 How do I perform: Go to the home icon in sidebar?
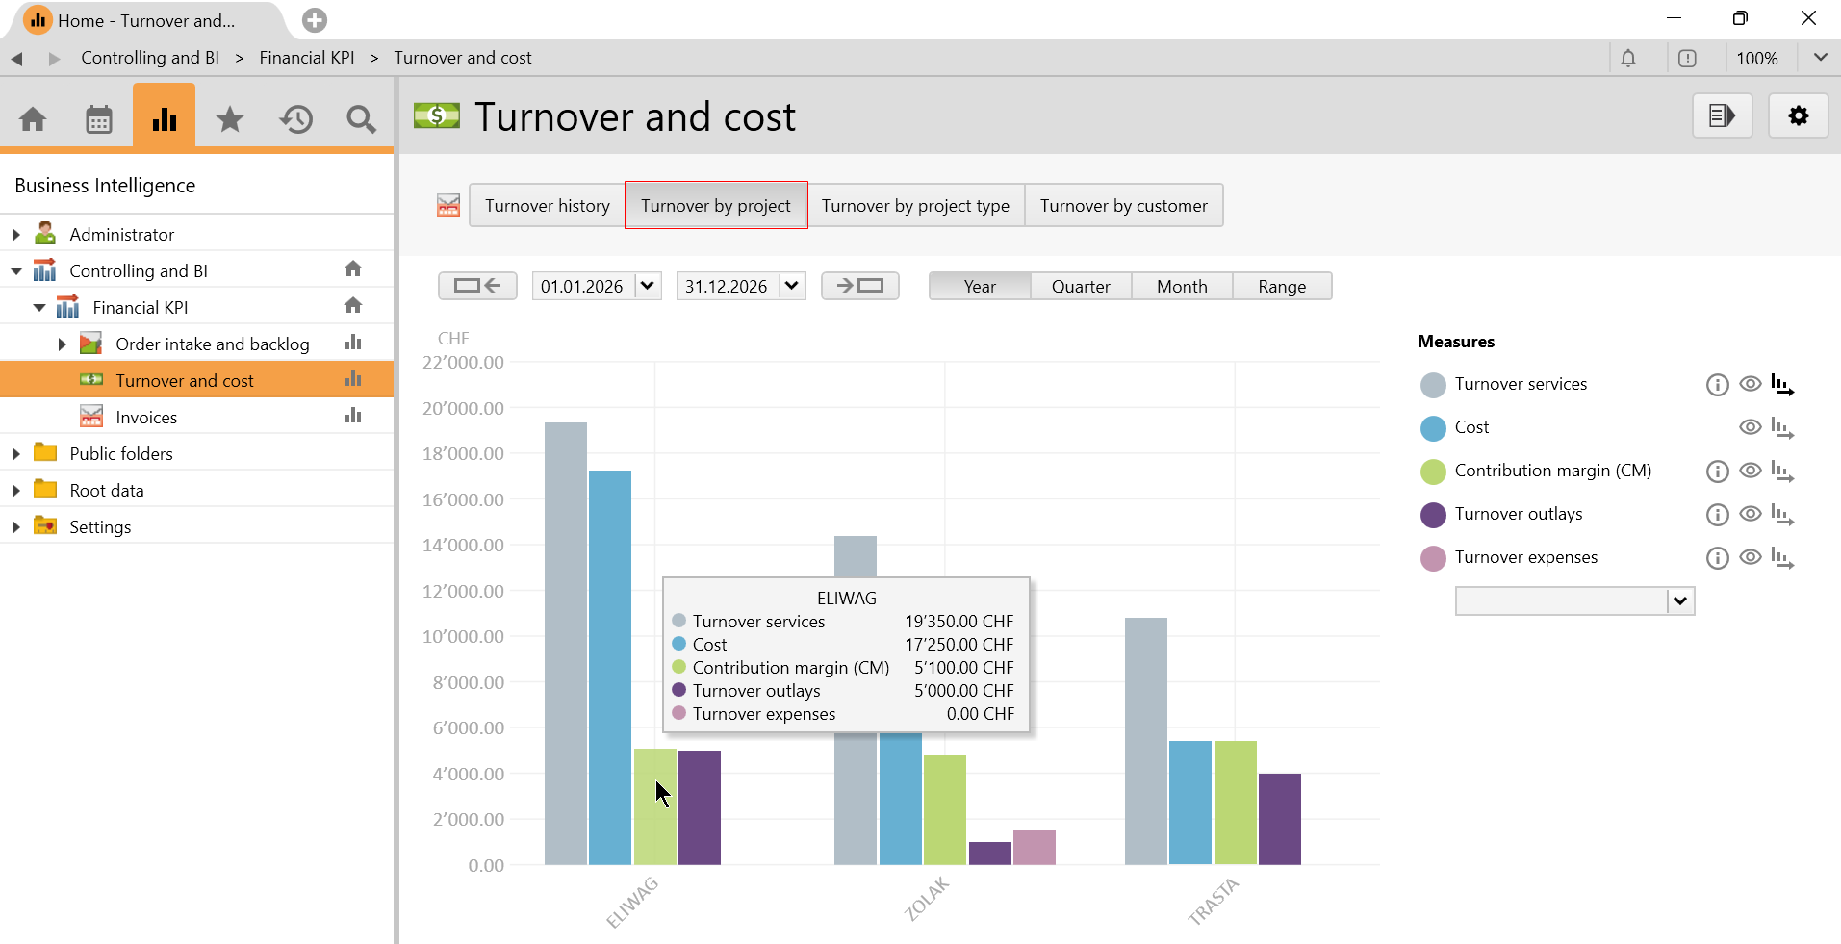click(x=34, y=119)
